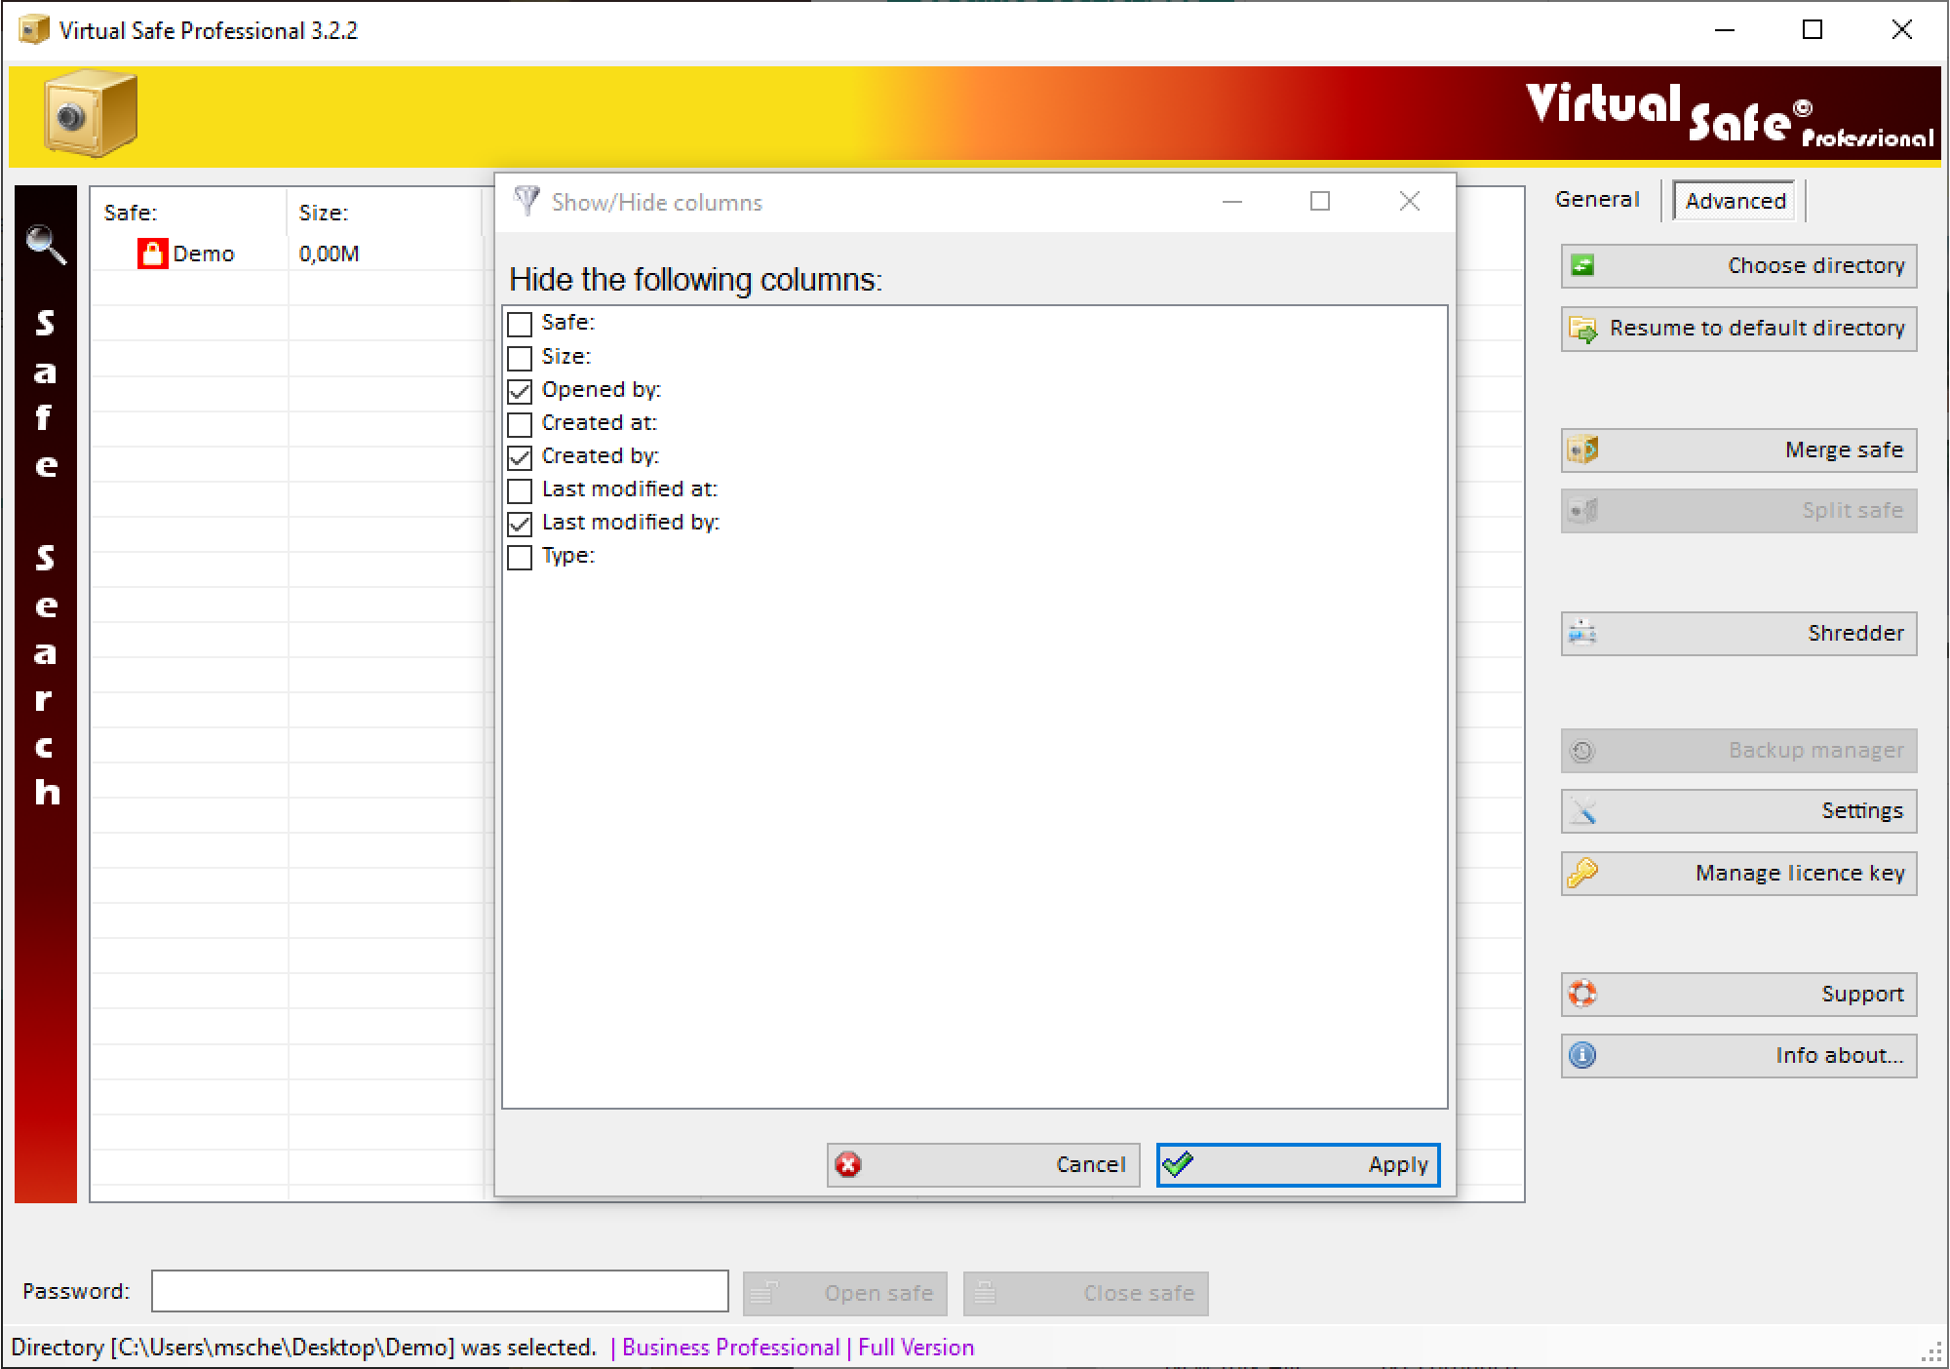The height and width of the screenshot is (1369, 1950).
Task: Click the Info about... label
Action: [x=1839, y=1055]
